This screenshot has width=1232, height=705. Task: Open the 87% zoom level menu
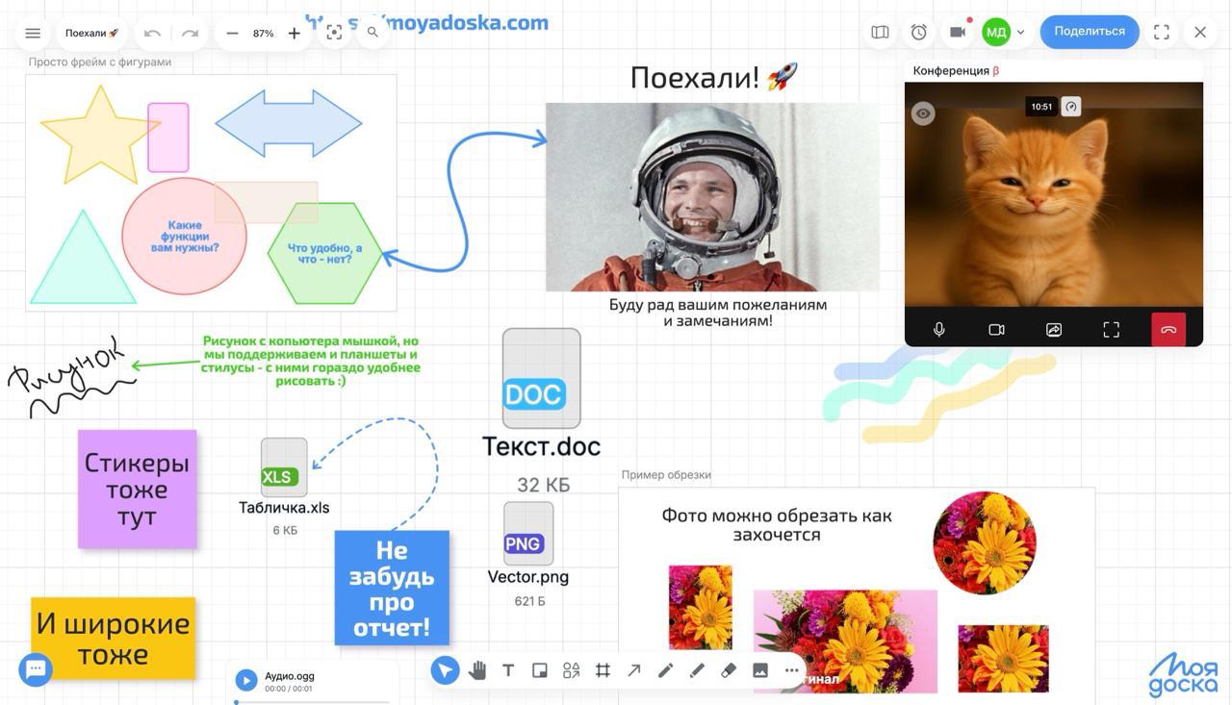pos(263,33)
